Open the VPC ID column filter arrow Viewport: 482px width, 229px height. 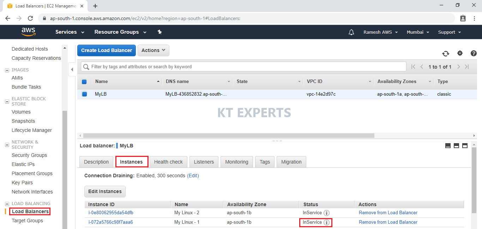point(370,82)
